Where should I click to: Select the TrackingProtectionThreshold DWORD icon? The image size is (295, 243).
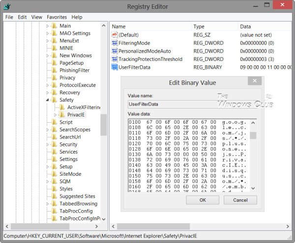[115, 59]
